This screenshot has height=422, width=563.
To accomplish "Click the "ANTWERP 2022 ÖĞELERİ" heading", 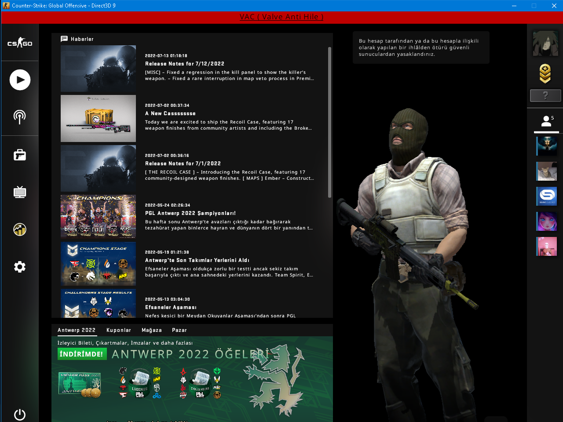I will coord(190,354).
